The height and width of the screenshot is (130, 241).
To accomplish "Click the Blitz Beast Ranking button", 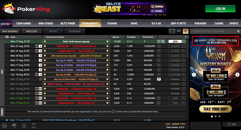I will tap(157, 6).
